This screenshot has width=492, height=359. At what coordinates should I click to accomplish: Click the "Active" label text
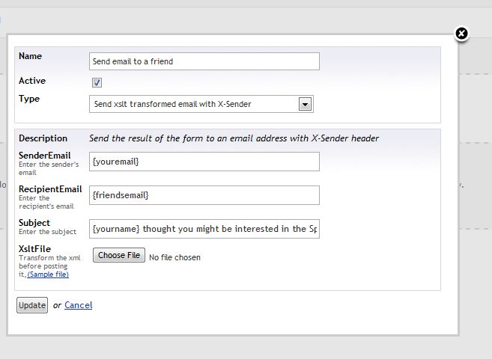pos(32,81)
